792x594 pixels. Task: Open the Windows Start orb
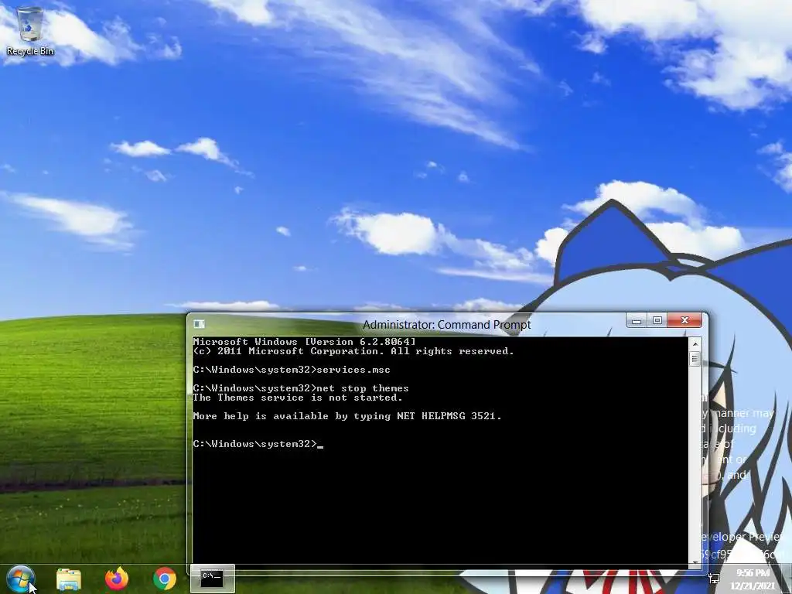click(x=21, y=579)
